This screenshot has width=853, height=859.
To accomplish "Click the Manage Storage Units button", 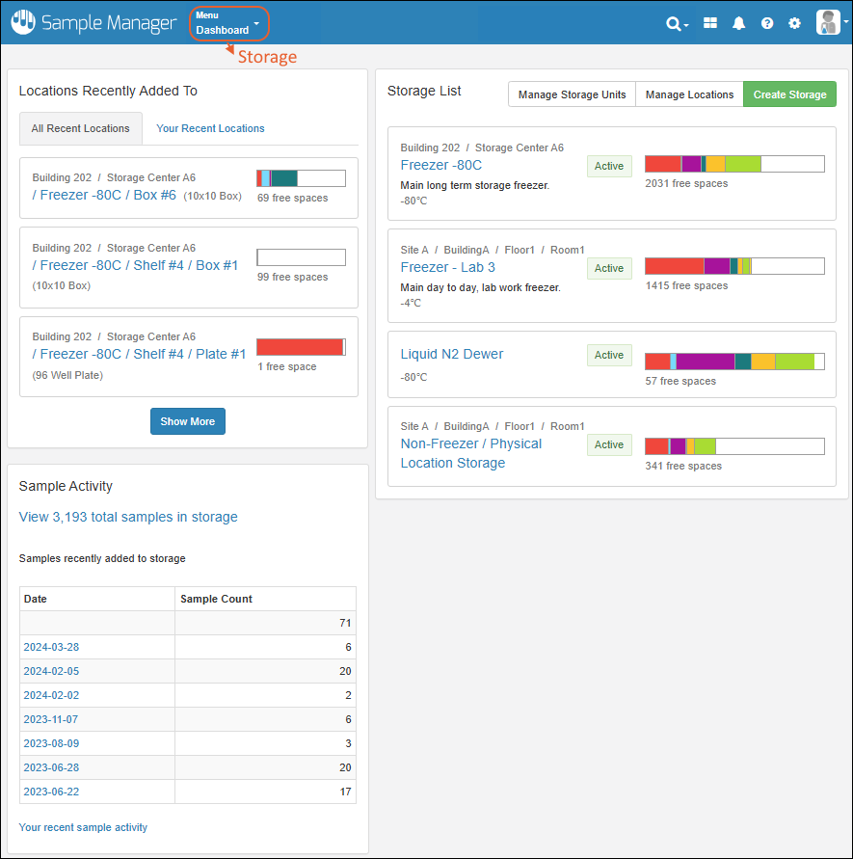I will coord(572,94).
